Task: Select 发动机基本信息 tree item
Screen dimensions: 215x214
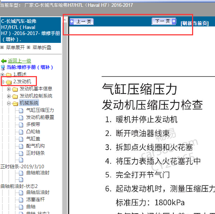Action: [36, 89]
